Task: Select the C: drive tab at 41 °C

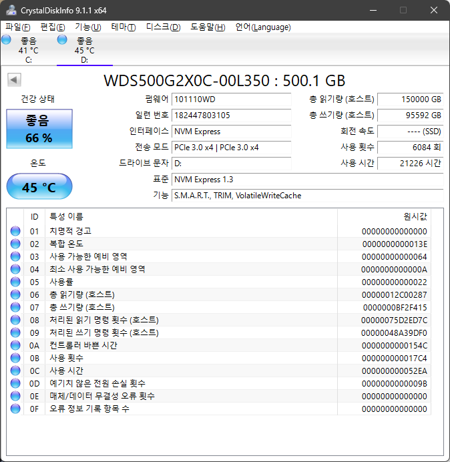Action: (29, 50)
